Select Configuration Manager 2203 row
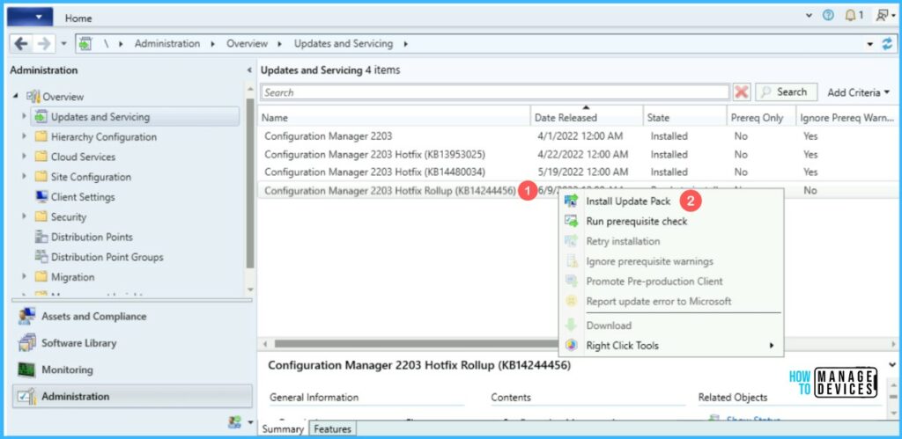The width and height of the screenshot is (902, 439). (x=579, y=136)
